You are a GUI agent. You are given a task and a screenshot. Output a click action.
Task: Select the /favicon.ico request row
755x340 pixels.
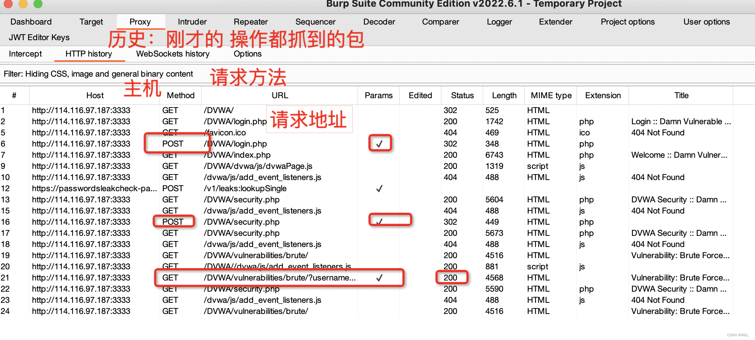coord(366,133)
